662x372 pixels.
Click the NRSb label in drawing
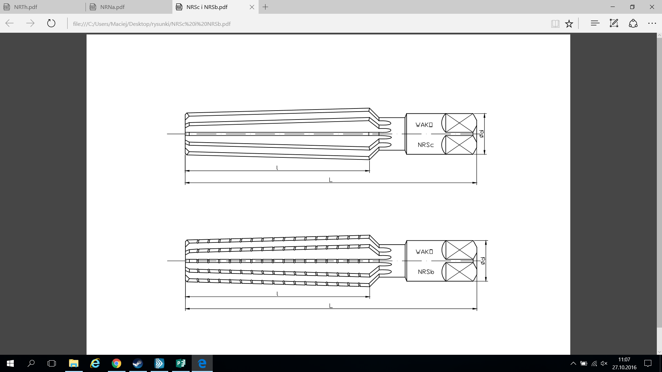pyautogui.click(x=426, y=272)
